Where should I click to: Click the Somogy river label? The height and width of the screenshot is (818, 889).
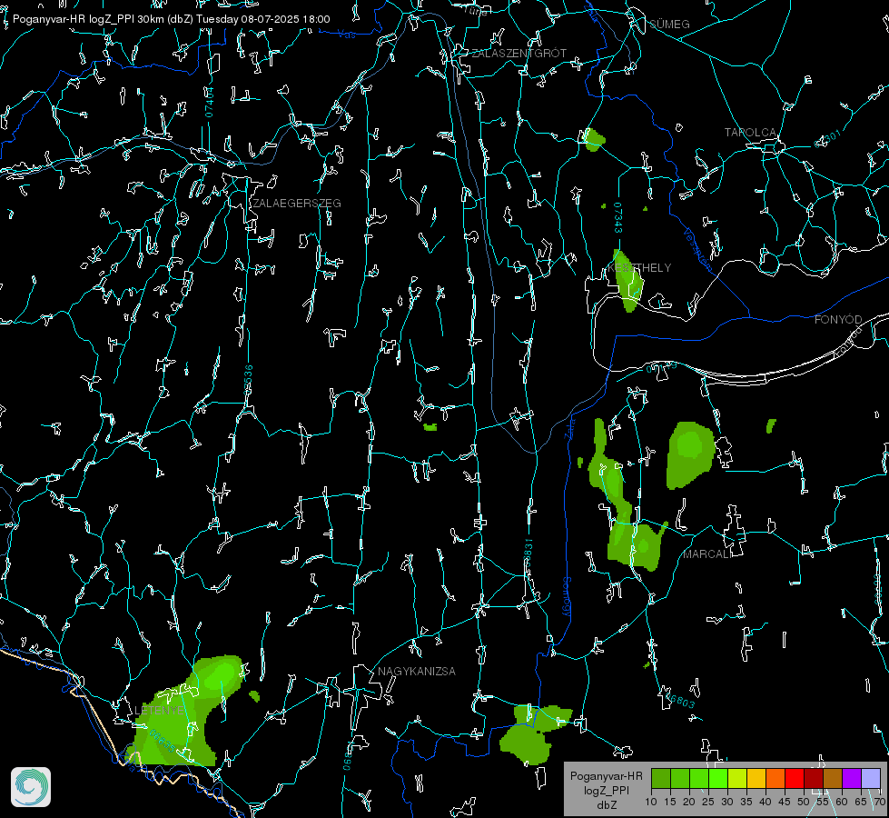coord(567,597)
